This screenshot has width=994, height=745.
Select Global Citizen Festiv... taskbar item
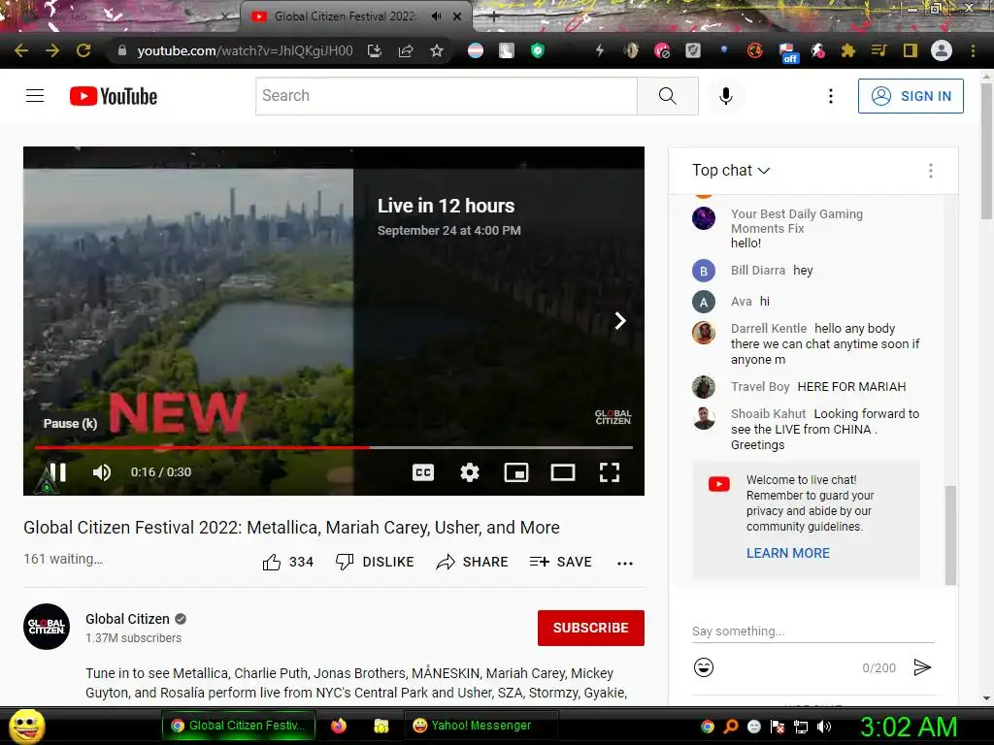[241, 726]
